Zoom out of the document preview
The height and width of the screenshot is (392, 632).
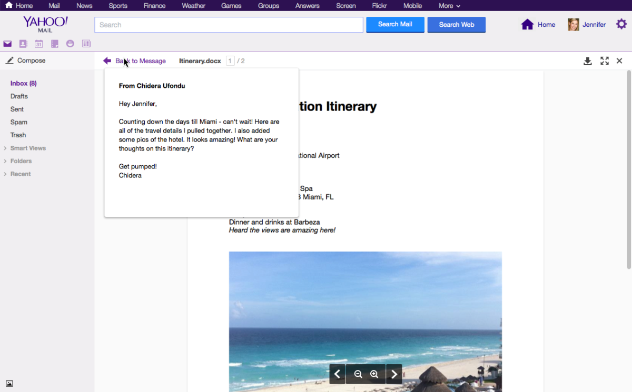[x=358, y=374]
